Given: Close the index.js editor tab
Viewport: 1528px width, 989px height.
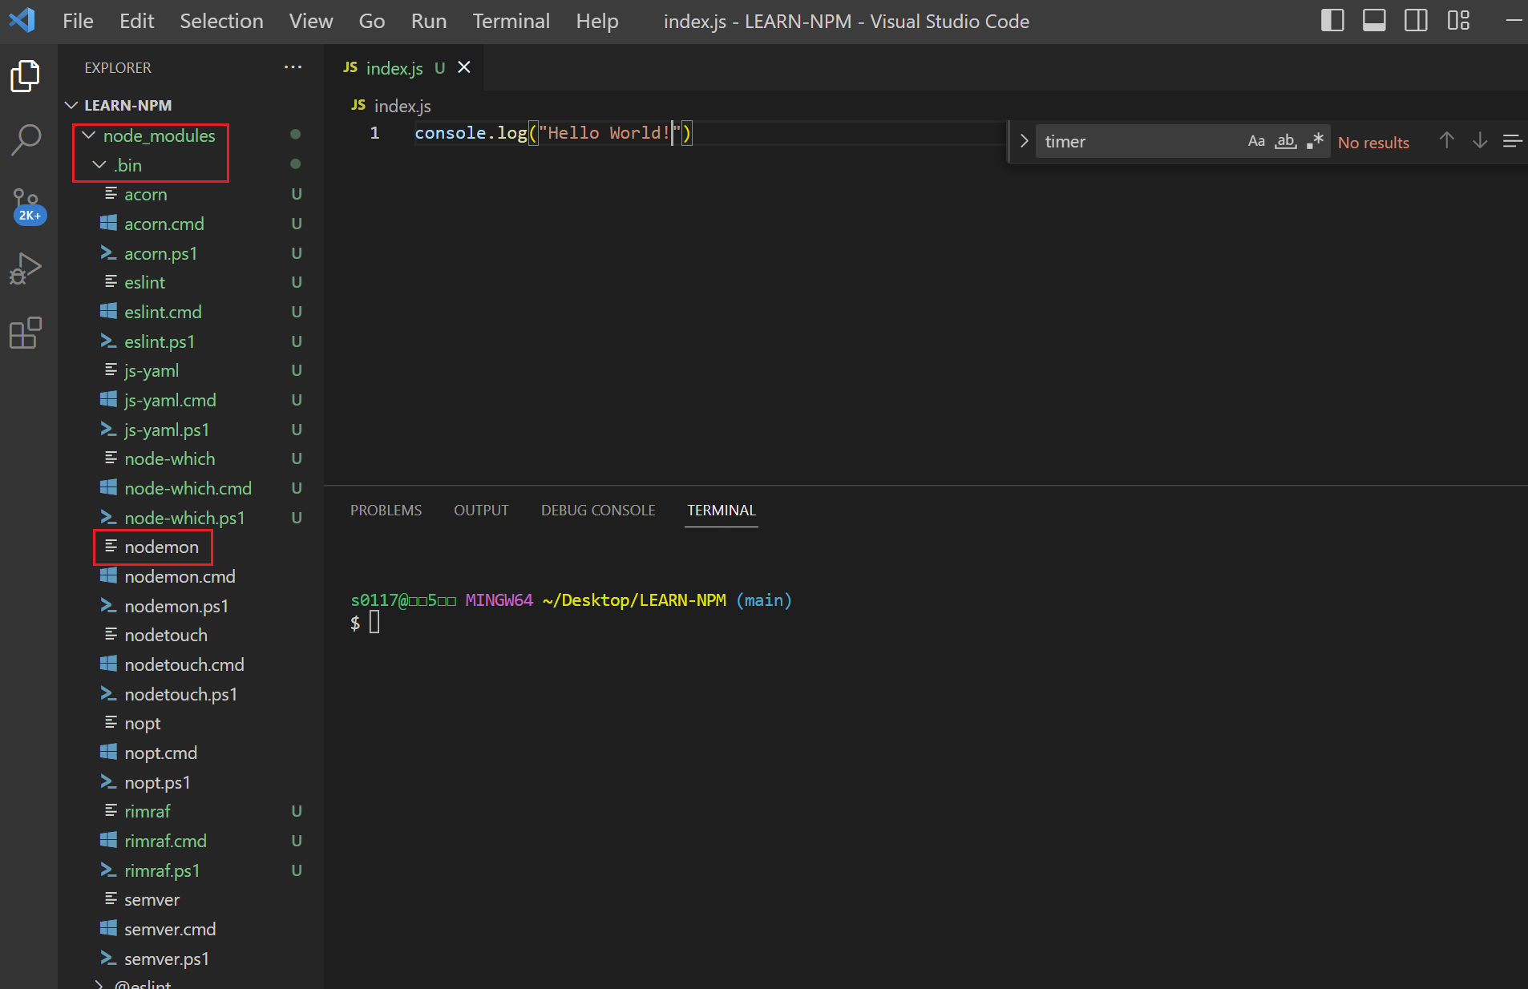Looking at the screenshot, I should click(464, 68).
